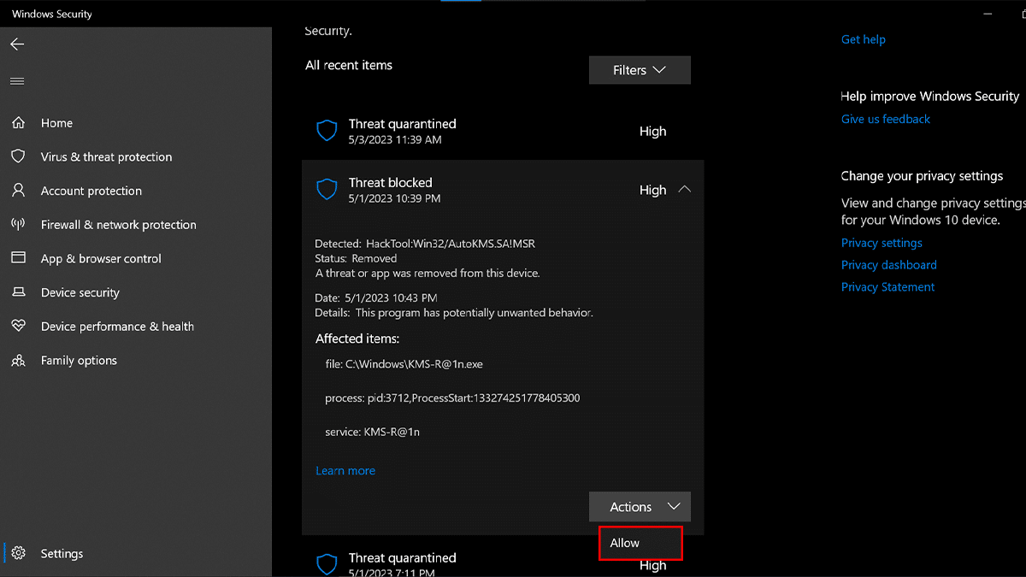Click the Learn more link
This screenshot has width=1026, height=577.
[x=345, y=471]
